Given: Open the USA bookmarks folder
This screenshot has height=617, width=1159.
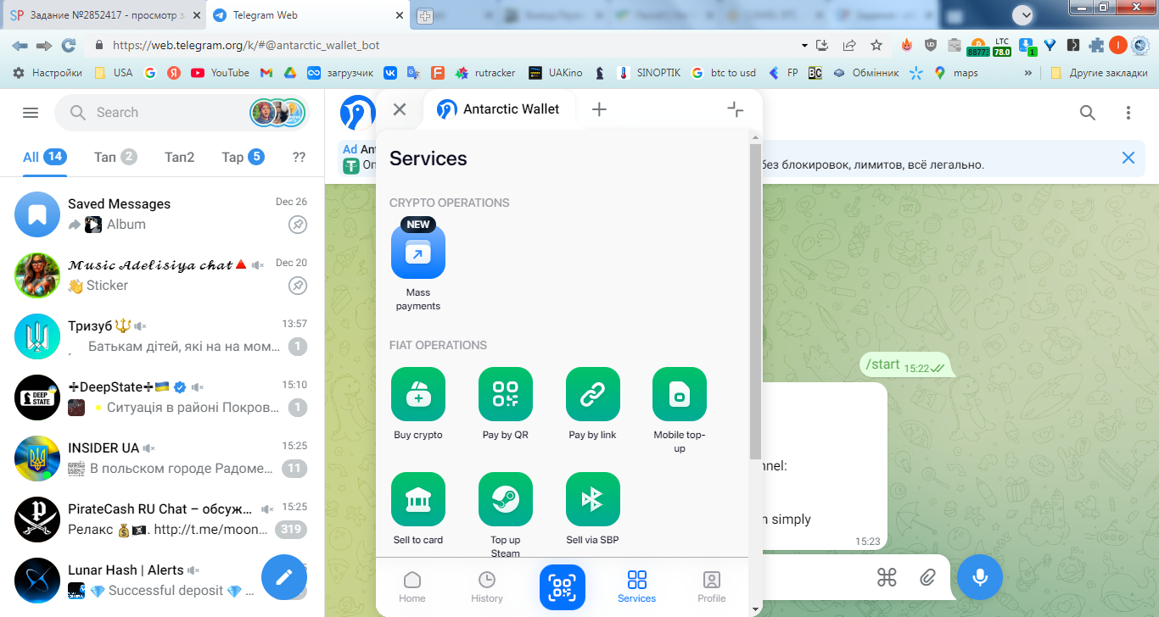Looking at the screenshot, I should pos(114,73).
